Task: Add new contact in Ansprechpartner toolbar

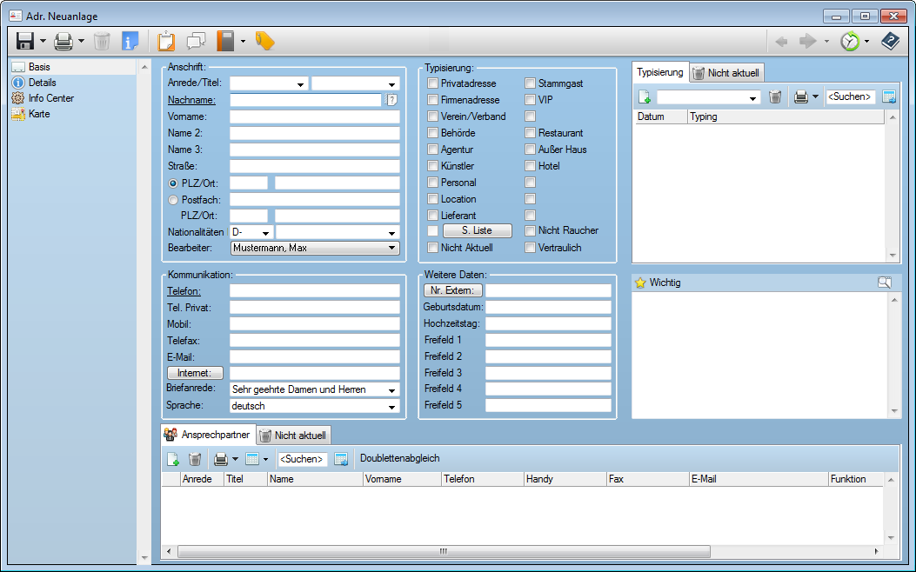Action: (x=172, y=459)
